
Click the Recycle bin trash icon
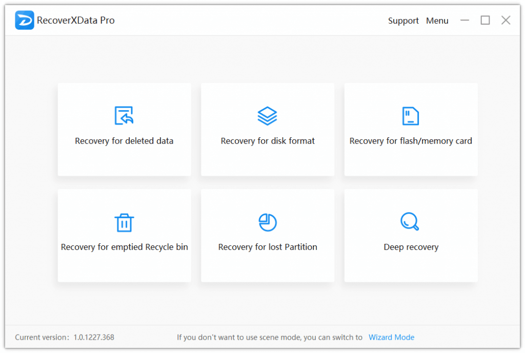(124, 222)
